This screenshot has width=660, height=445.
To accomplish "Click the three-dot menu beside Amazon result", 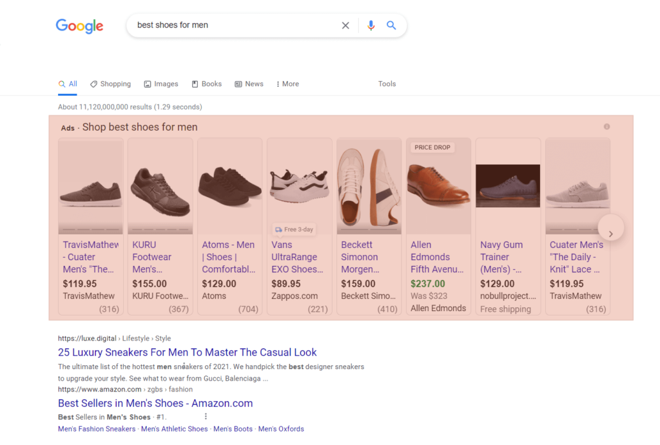I will [206, 417].
